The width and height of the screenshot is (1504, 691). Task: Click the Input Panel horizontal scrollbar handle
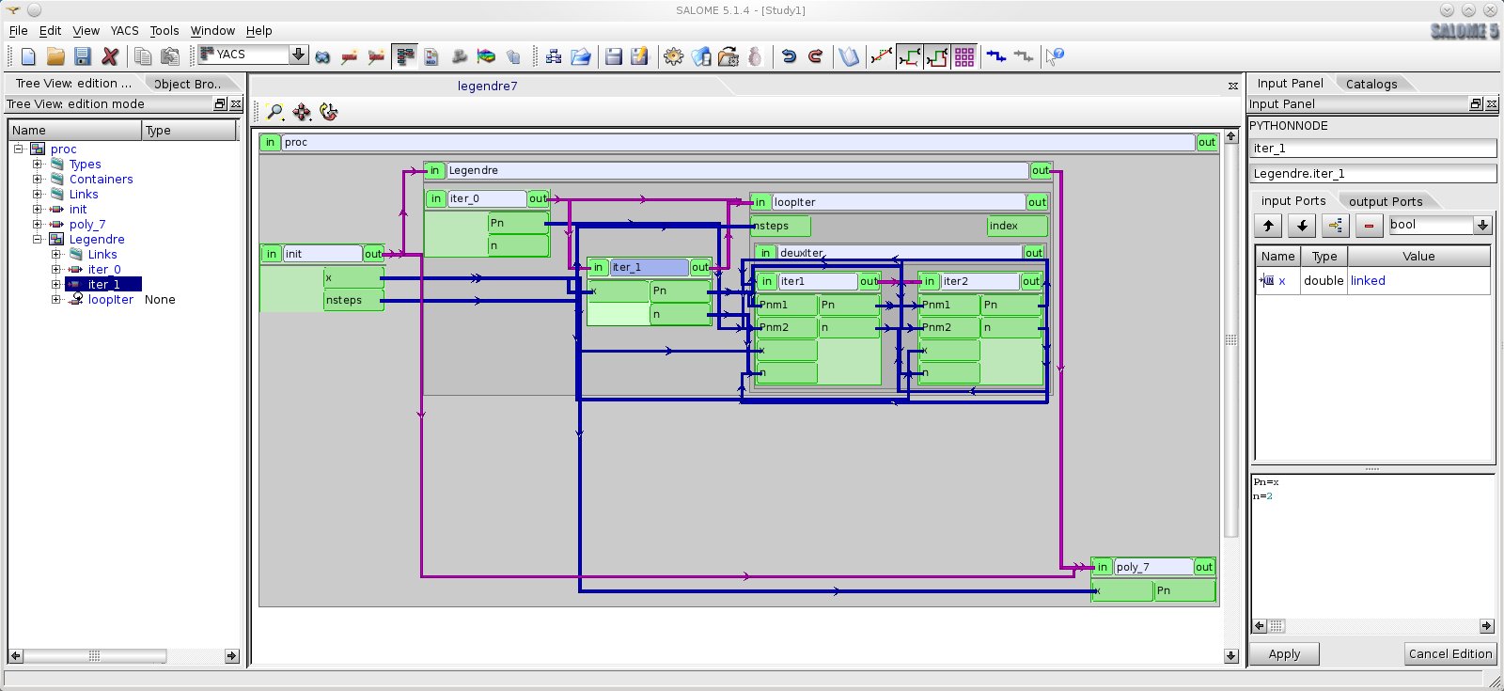pyautogui.click(x=1277, y=626)
